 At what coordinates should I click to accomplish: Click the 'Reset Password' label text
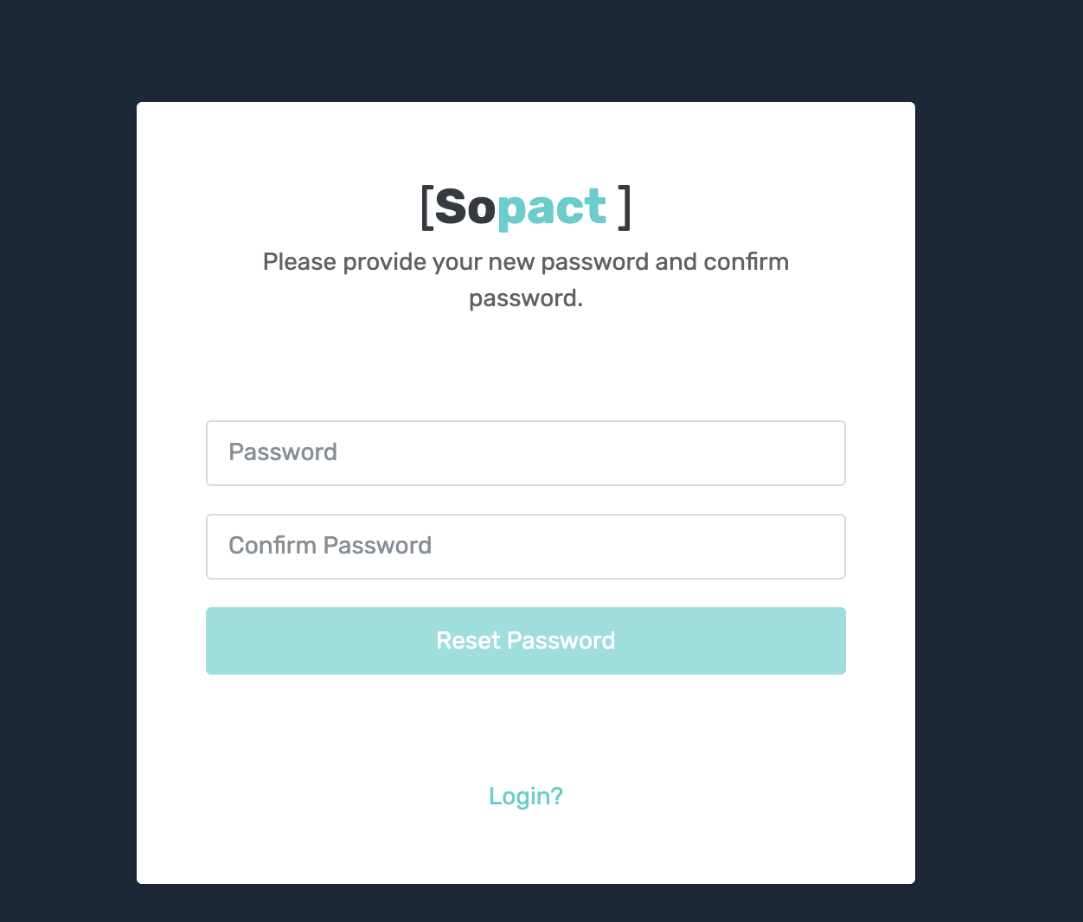(x=526, y=641)
